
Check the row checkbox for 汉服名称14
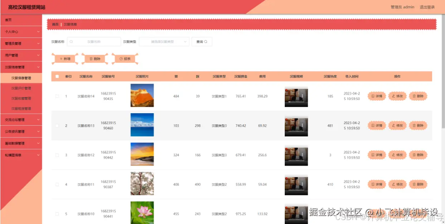point(57,96)
